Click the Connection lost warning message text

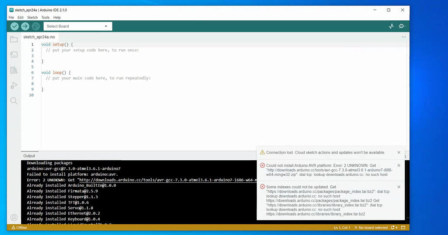click(x=326, y=152)
